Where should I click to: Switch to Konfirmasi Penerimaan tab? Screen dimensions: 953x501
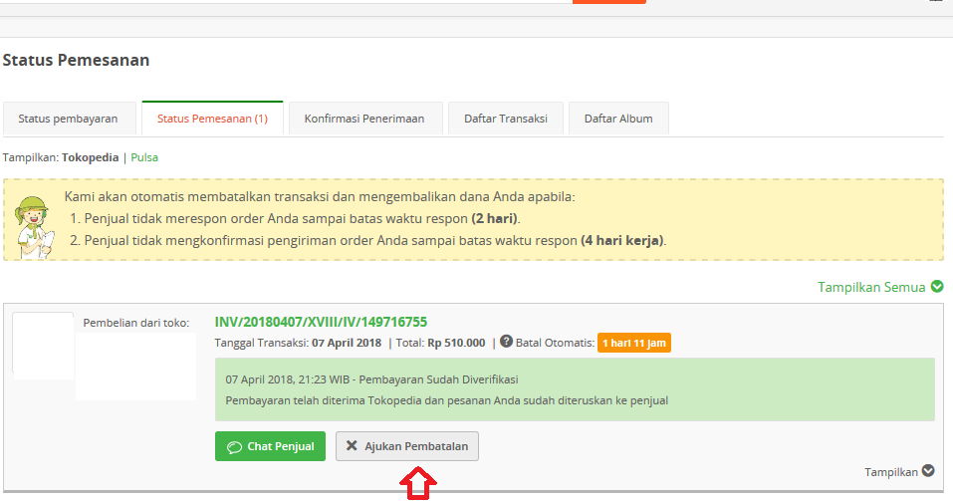(364, 119)
